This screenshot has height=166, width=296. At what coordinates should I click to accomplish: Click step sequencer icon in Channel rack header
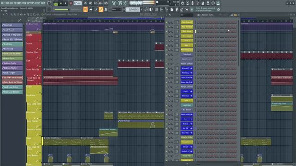tap(235, 15)
